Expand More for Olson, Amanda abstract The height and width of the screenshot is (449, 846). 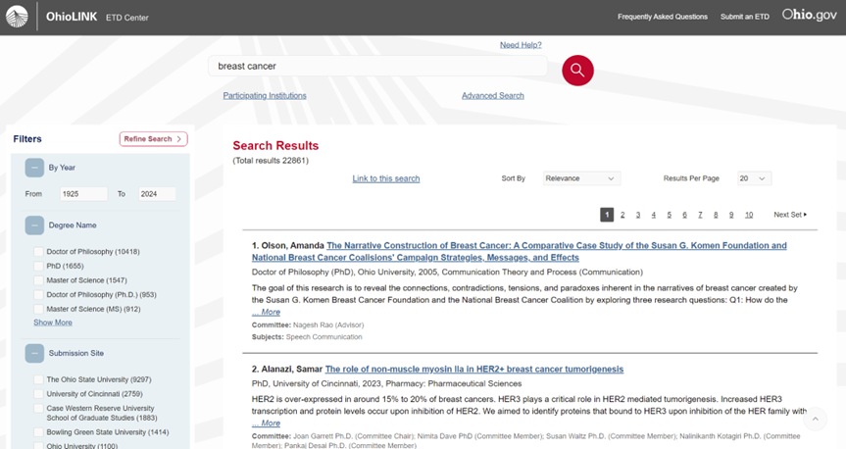tap(266, 312)
